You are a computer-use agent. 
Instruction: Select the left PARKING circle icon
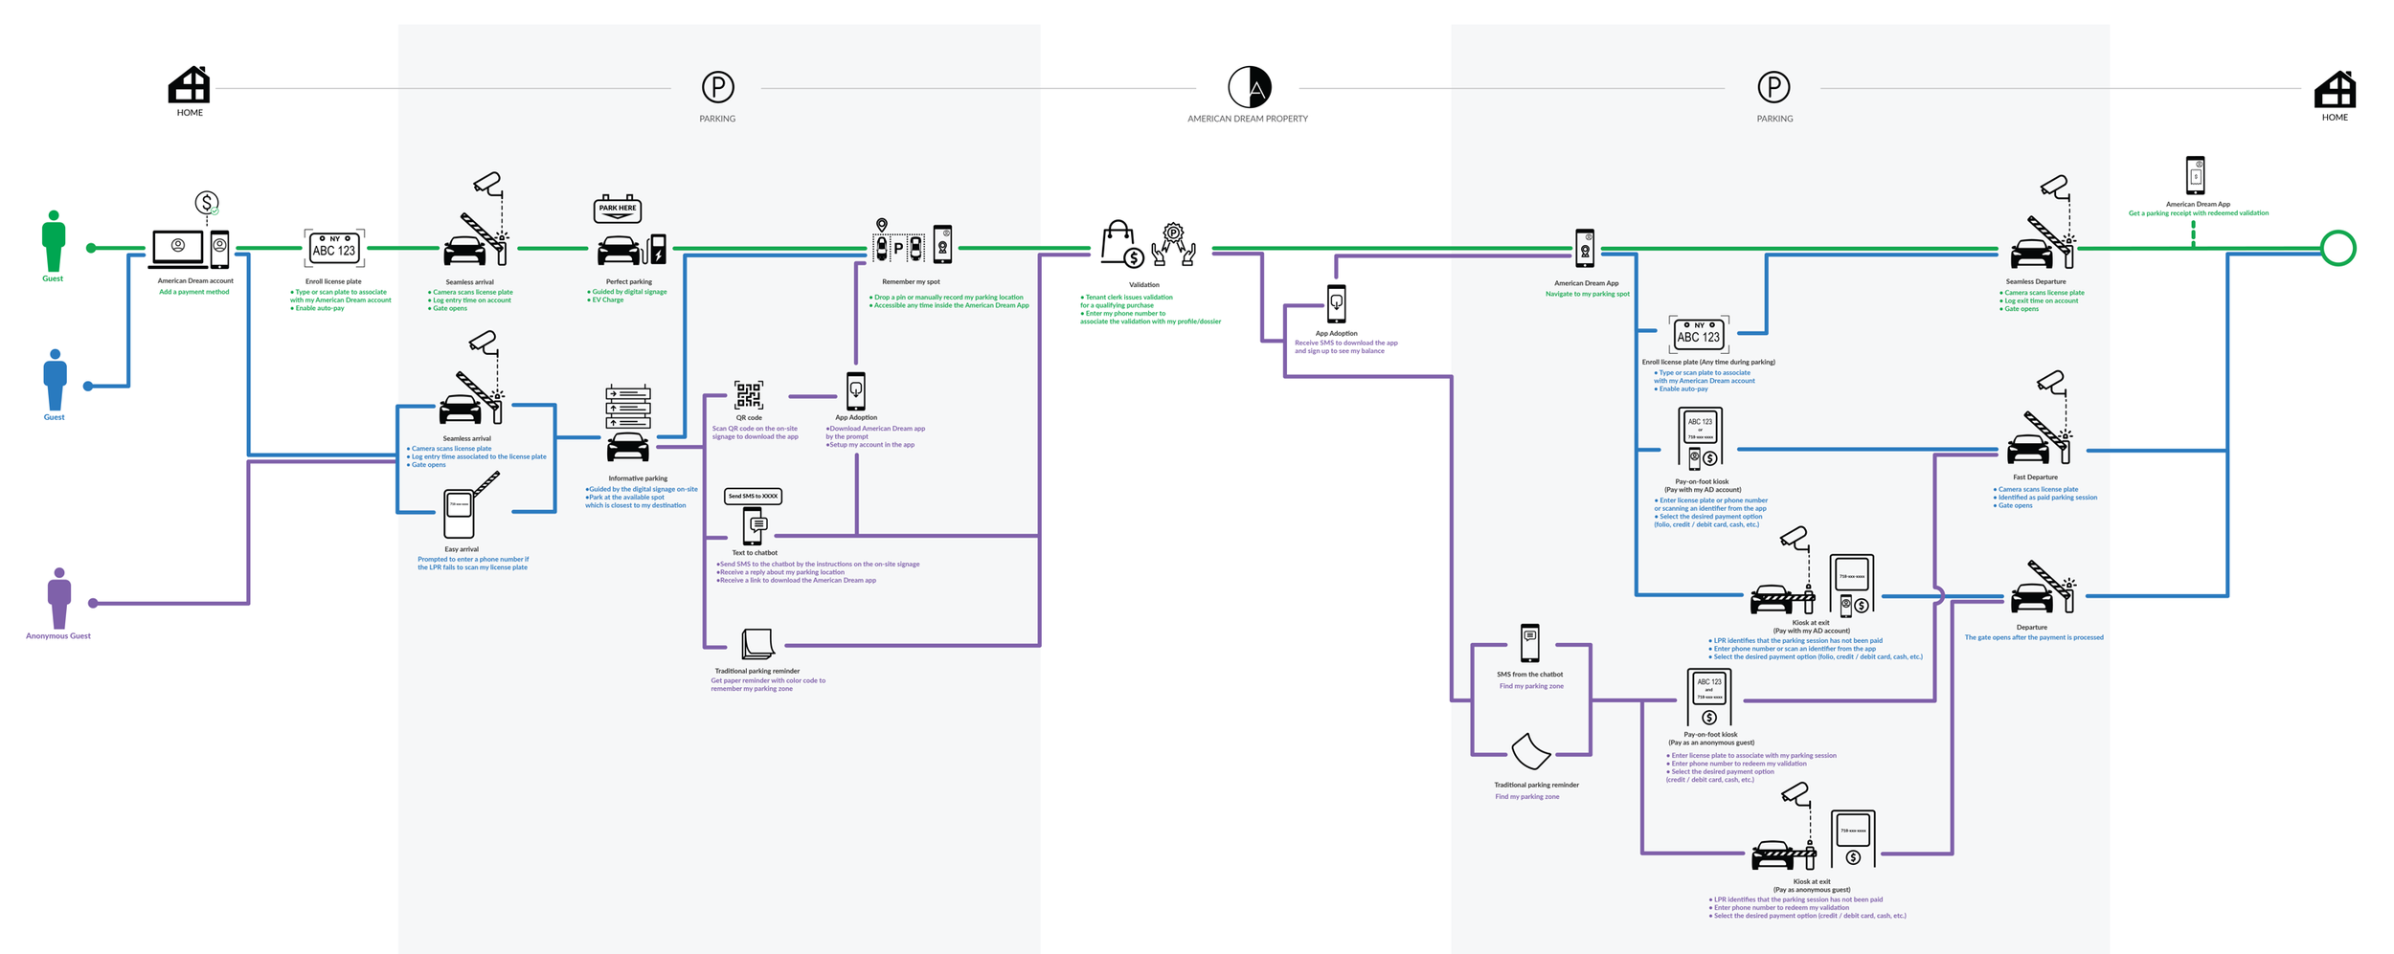717,87
